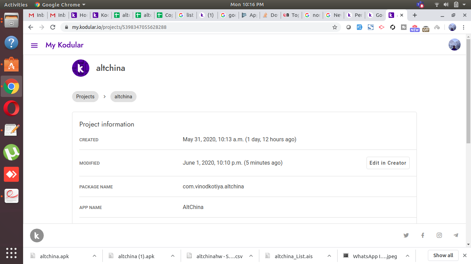Screen dimensions: 471x264
Task: Click the My Kodular title link
Action: (x=64, y=45)
